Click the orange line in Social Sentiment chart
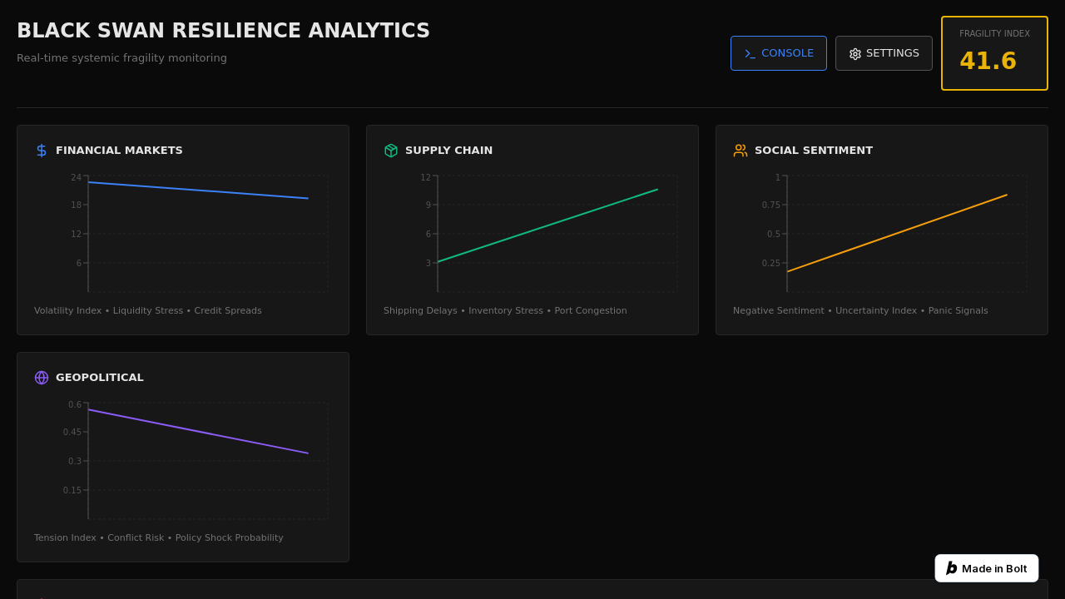Image resolution: width=1065 pixels, height=599 pixels. [x=897, y=234]
